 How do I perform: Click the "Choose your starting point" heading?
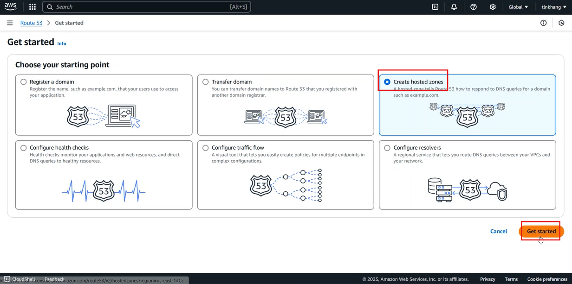coord(62,65)
